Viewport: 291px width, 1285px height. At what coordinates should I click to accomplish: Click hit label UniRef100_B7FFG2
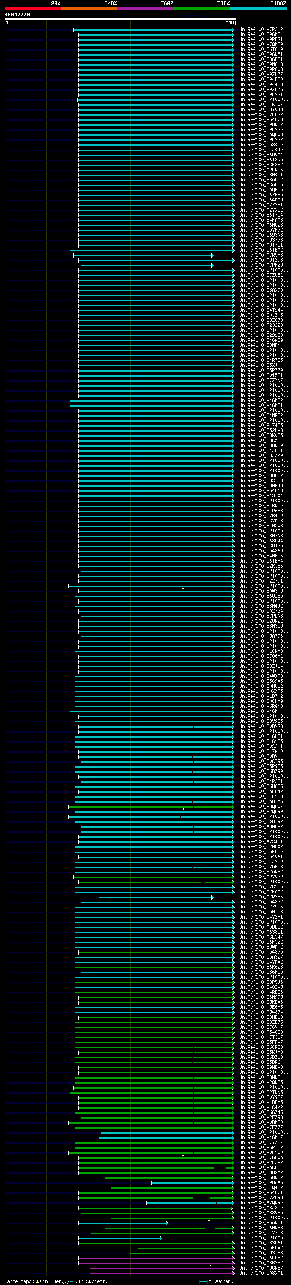(x=261, y=115)
